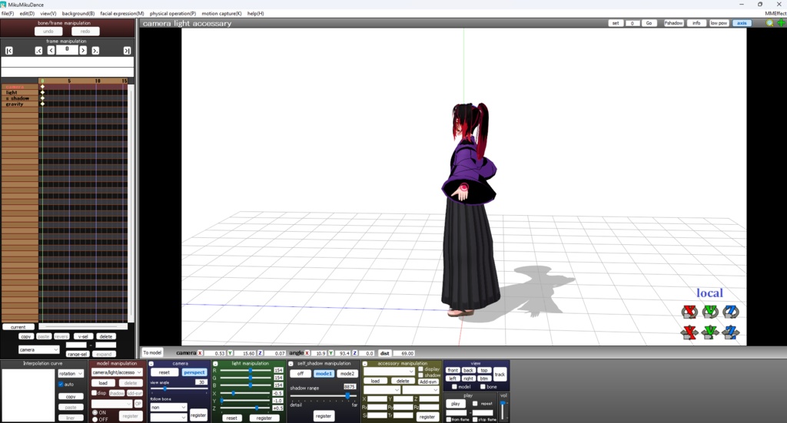Select the ON radio button
787x423 pixels.
pos(95,412)
